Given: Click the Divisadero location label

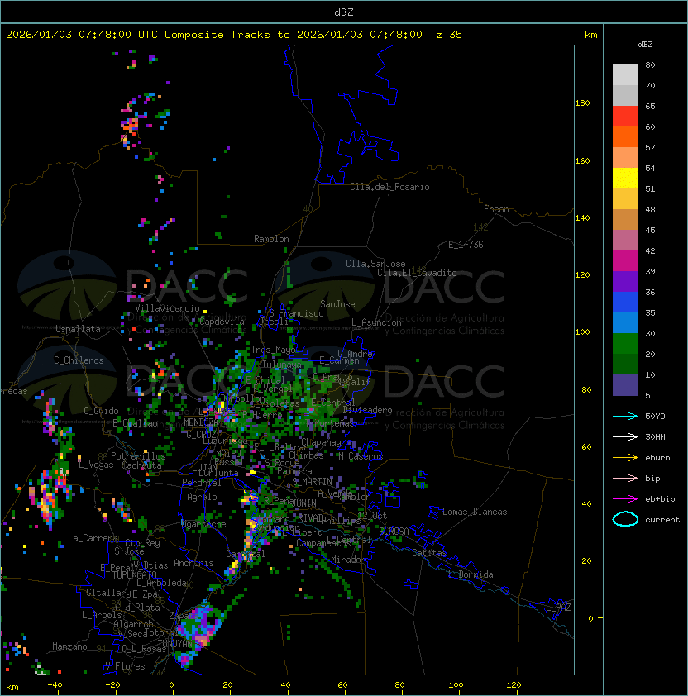Looking at the screenshot, I should (x=367, y=410).
